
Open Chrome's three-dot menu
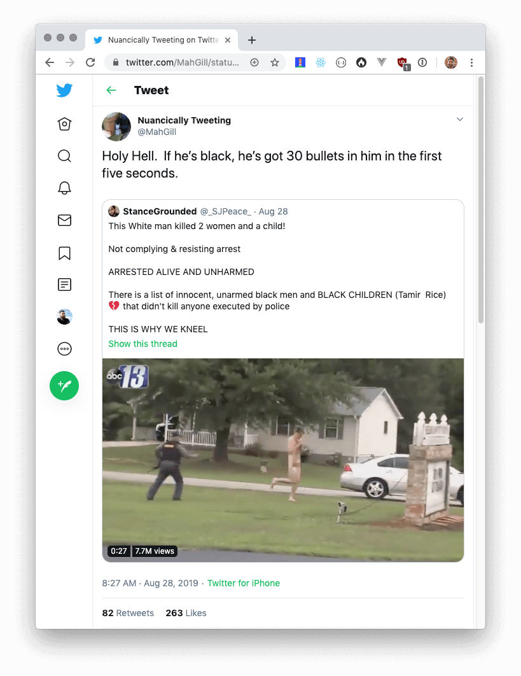[x=471, y=62]
